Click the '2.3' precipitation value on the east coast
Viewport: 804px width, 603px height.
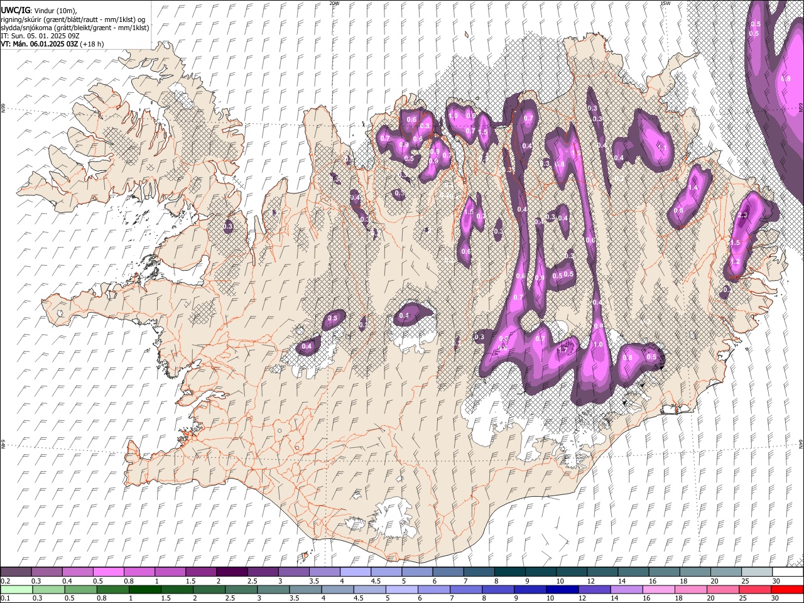742,215
